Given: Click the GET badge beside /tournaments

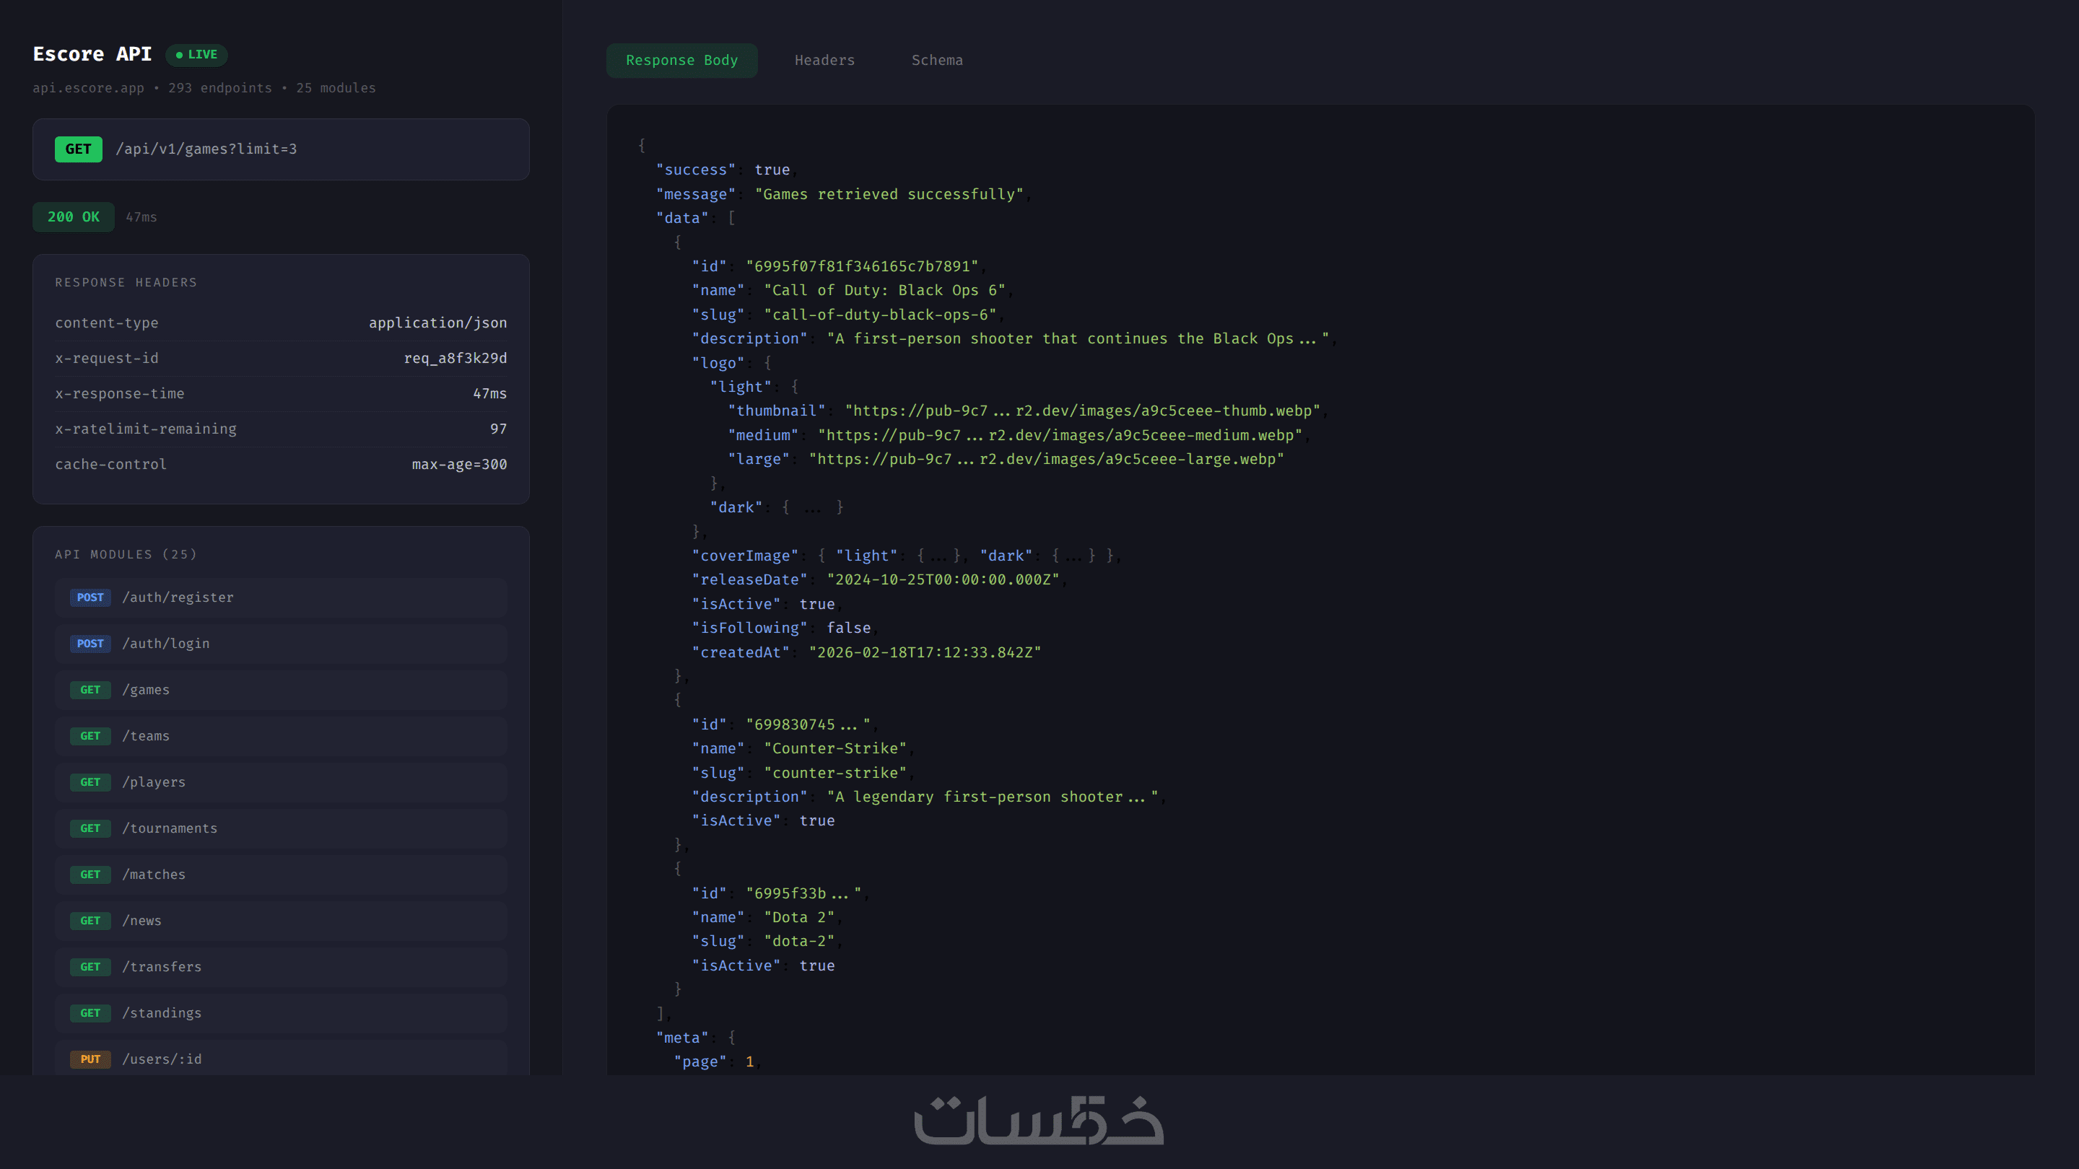Looking at the screenshot, I should point(90,828).
